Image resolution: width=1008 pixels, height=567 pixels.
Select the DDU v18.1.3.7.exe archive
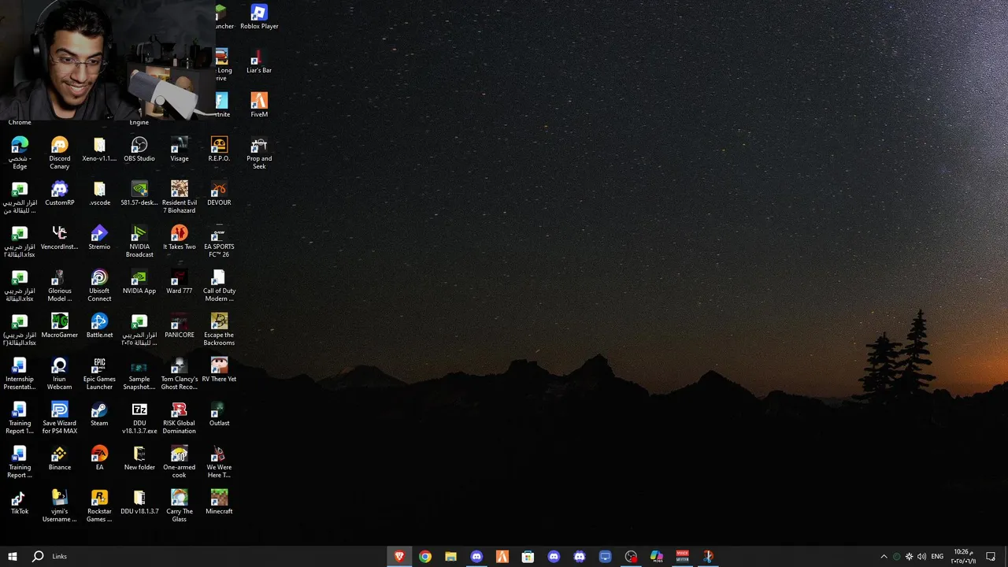click(x=139, y=418)
